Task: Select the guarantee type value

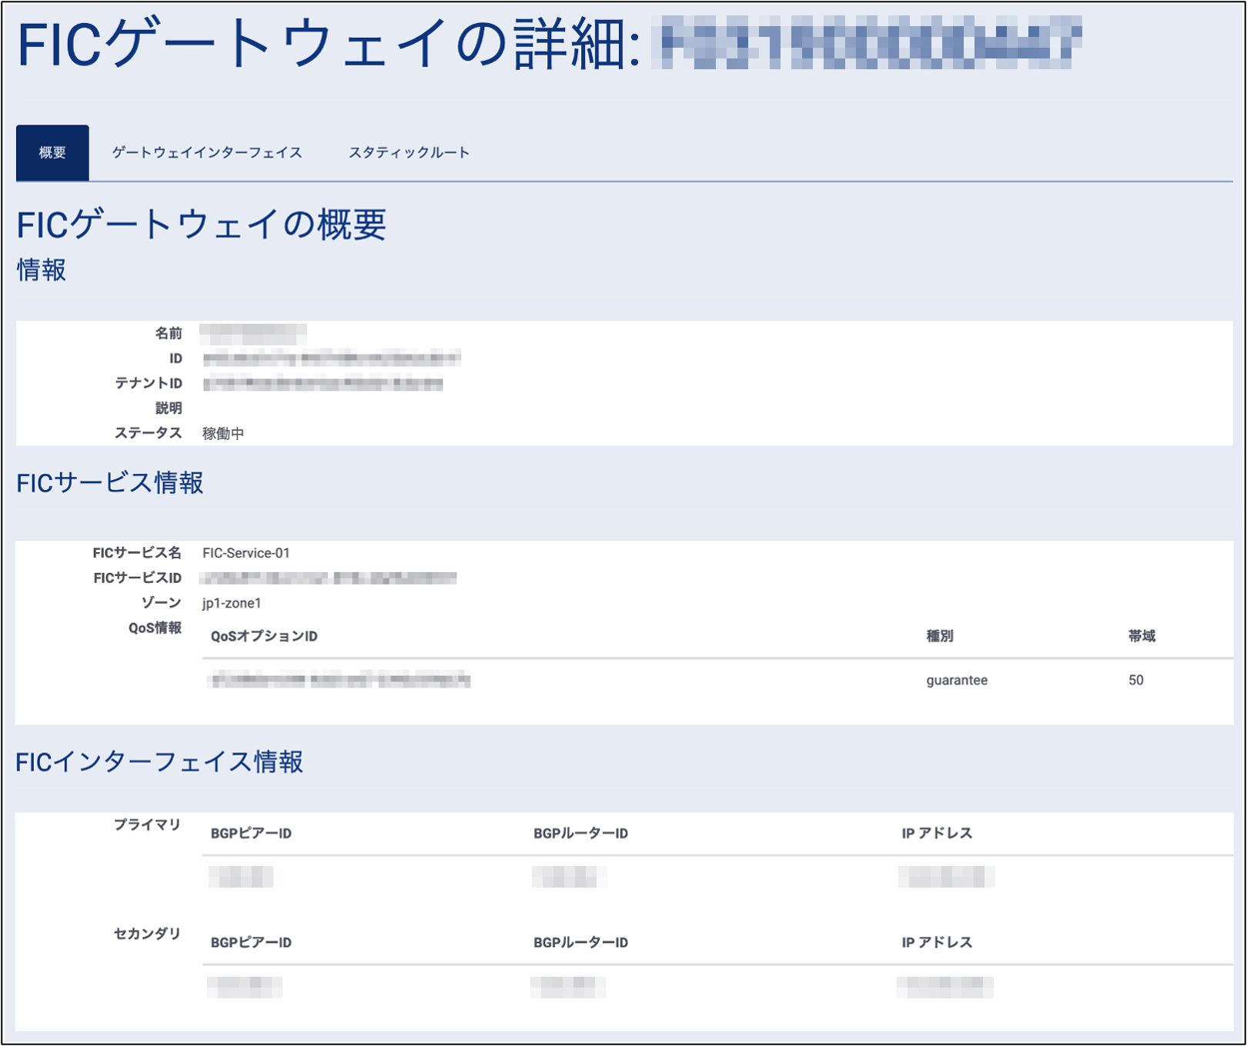Action: point(957,680)
